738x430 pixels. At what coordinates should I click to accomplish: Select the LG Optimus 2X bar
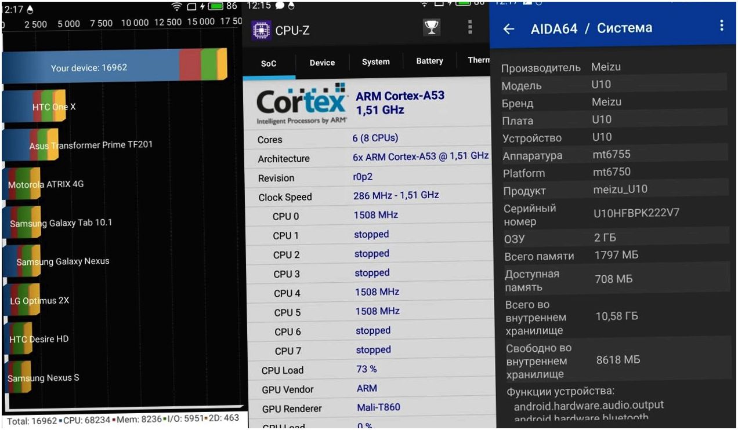point(21,300)
